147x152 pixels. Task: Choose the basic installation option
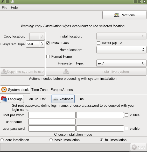tap(51, 140)
